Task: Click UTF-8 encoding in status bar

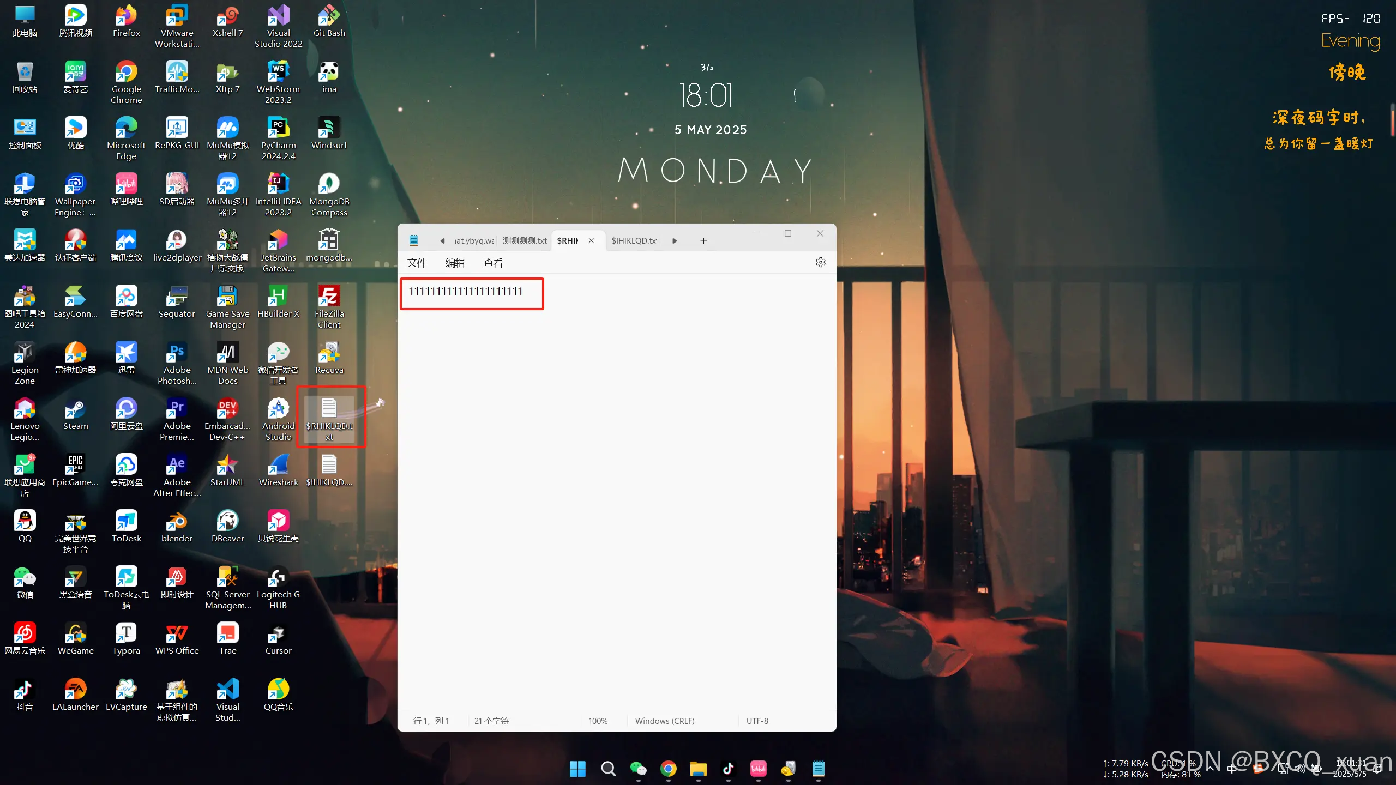Action: point(757,721)
